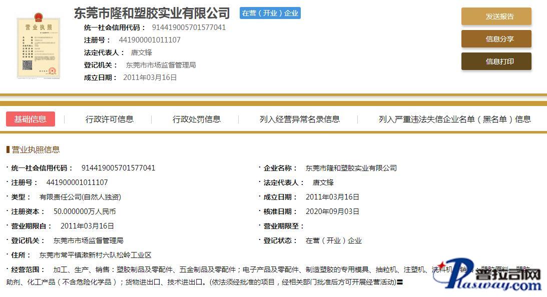Click the 发送报告 button
This screenshot has width=547, height=297.
click(496, 16)
